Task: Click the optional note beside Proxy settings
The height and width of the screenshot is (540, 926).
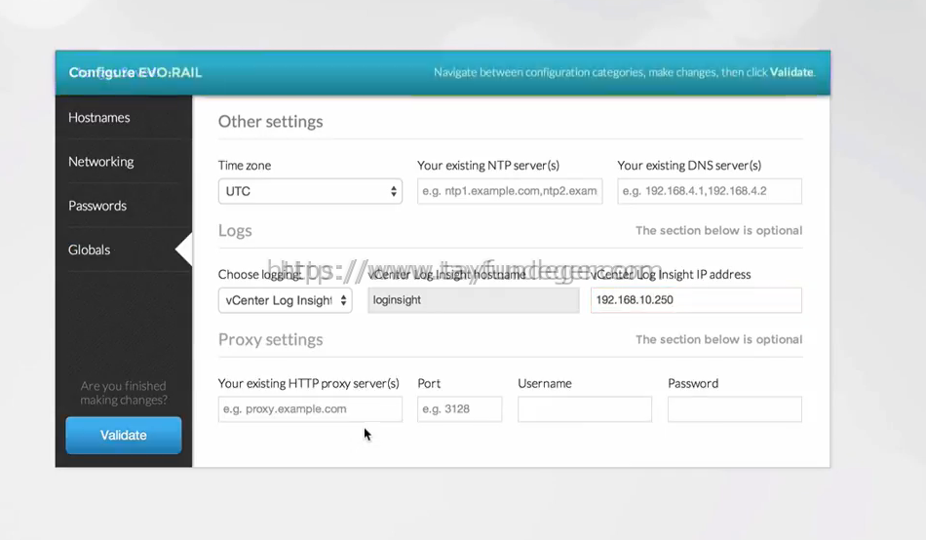Action: pyautogui.click(x=718, y=339)
